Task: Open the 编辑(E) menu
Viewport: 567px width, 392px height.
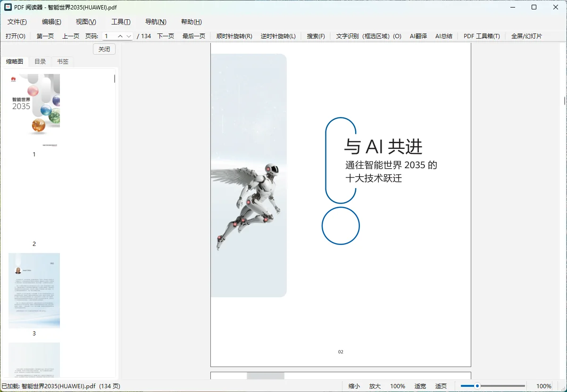Action: pos(51,22)
